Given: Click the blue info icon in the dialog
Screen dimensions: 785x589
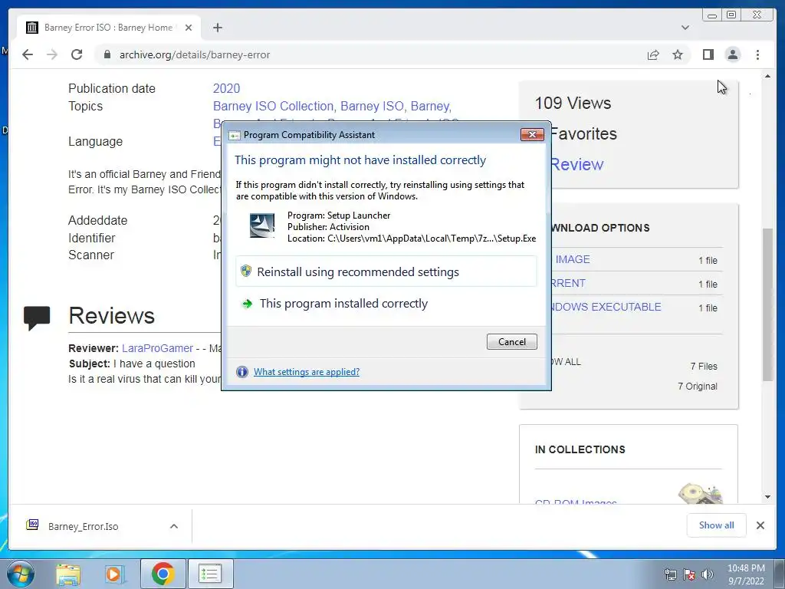Looking at the screenshot, I should (x=241, y=372).
